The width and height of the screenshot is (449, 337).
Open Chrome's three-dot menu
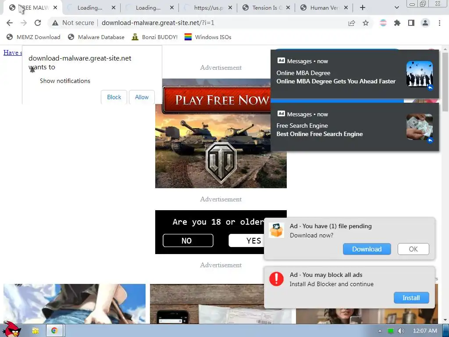click(x=439, y=23)
